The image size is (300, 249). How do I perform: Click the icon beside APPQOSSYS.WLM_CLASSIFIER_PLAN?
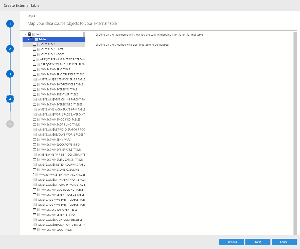35,64
